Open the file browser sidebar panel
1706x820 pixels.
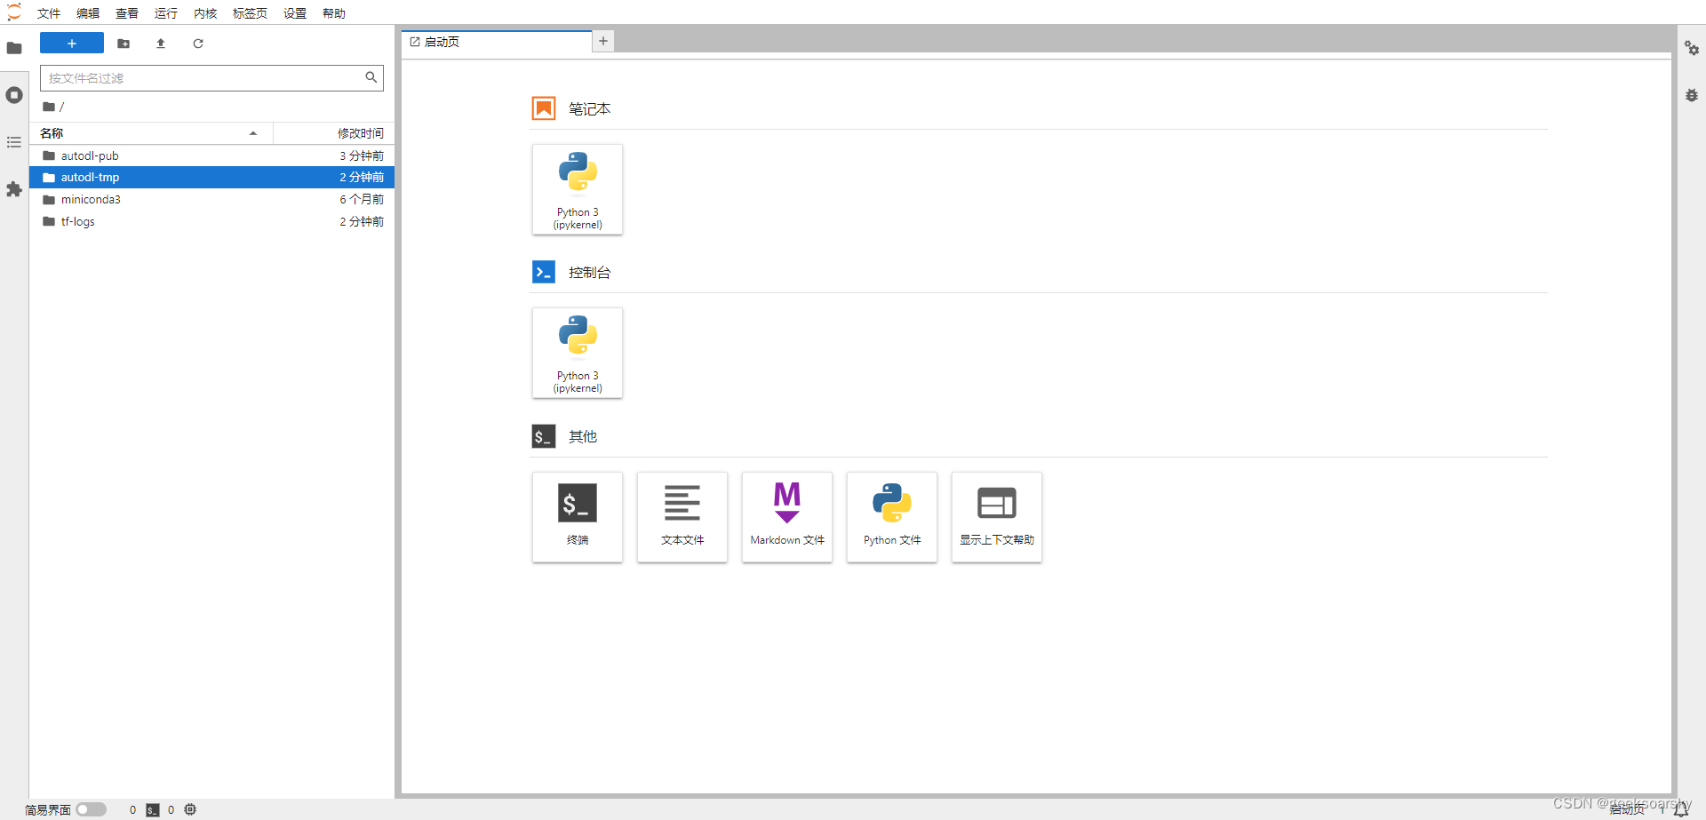click(x=14, y=48)
